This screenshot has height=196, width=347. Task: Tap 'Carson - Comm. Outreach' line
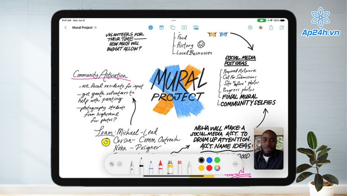tap(147, 140)
